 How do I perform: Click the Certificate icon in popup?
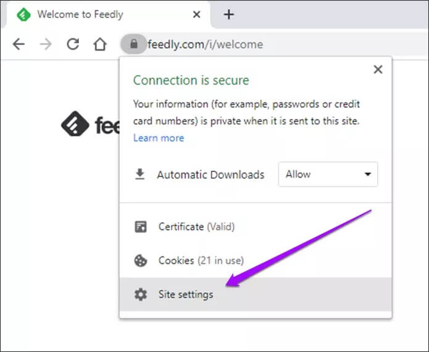(x=141, y=227)
